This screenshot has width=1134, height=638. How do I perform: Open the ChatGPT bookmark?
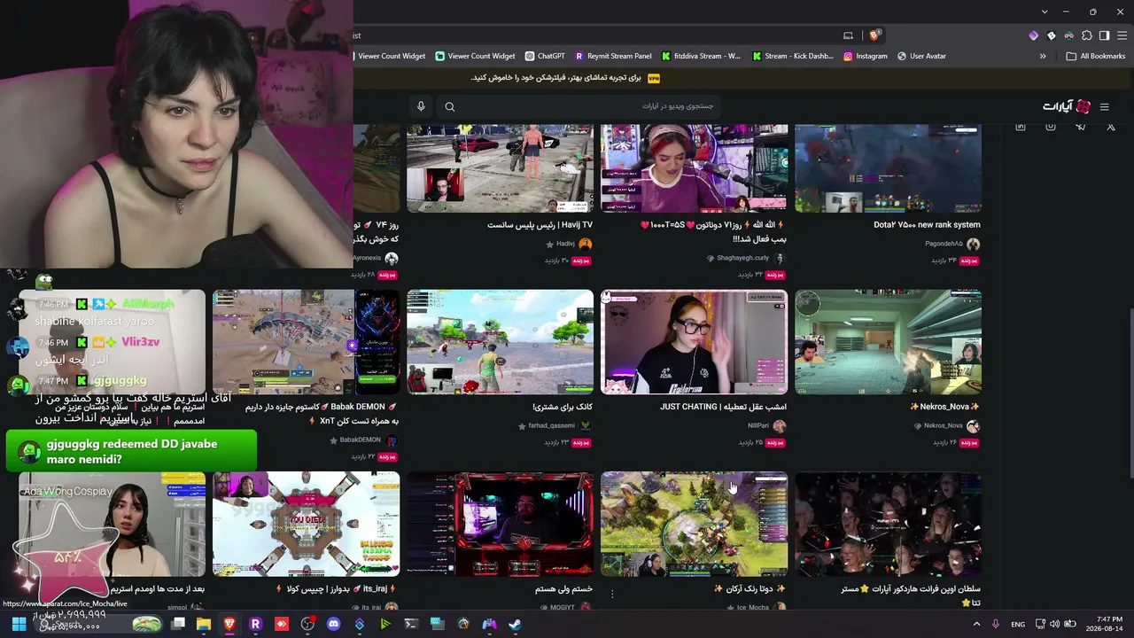(x=545, y=56)
